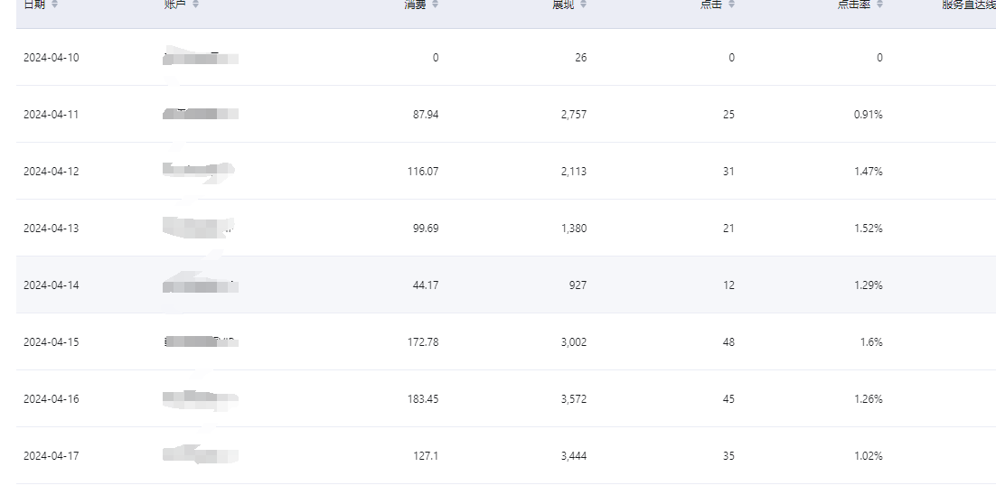Select the 2024-04-10 date cell
The image size is (996, 495).
(x=51, y=58)
